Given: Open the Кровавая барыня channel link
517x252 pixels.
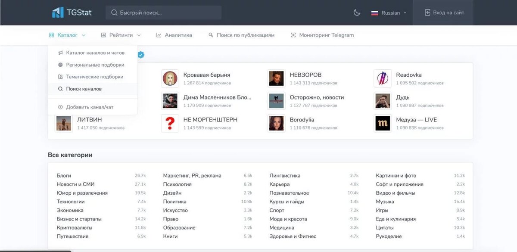Looking at the screenshot, I should [x=207, y=75].
